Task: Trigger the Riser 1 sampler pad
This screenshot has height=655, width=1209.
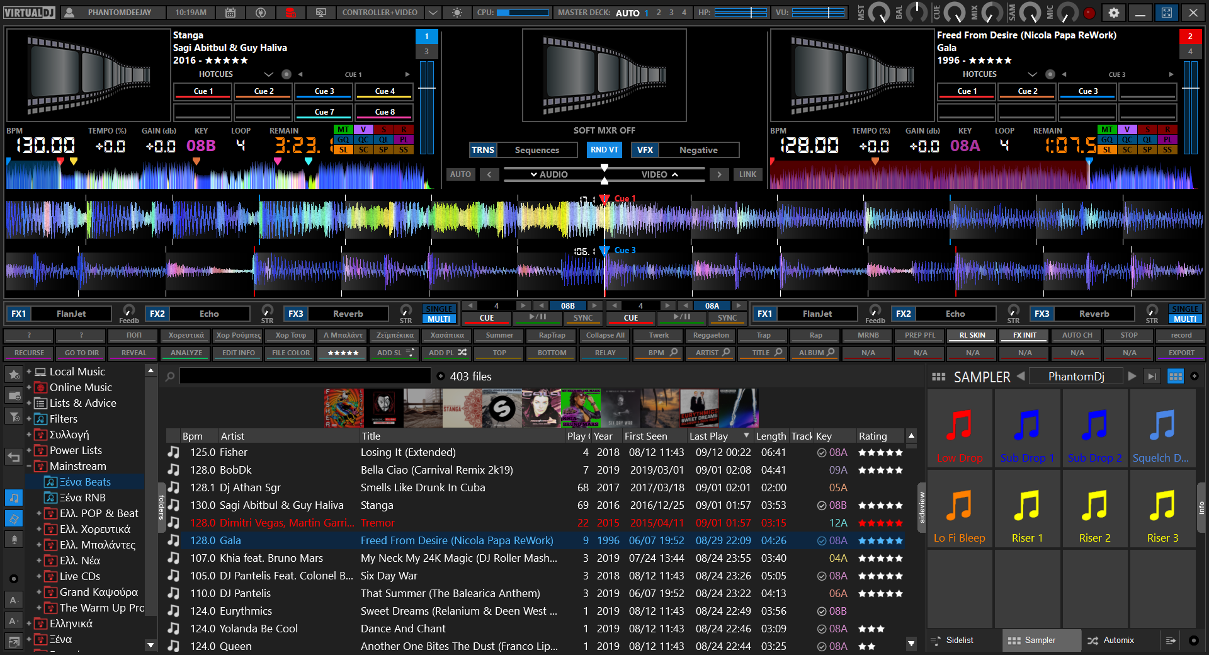Action: [1027, 509]
